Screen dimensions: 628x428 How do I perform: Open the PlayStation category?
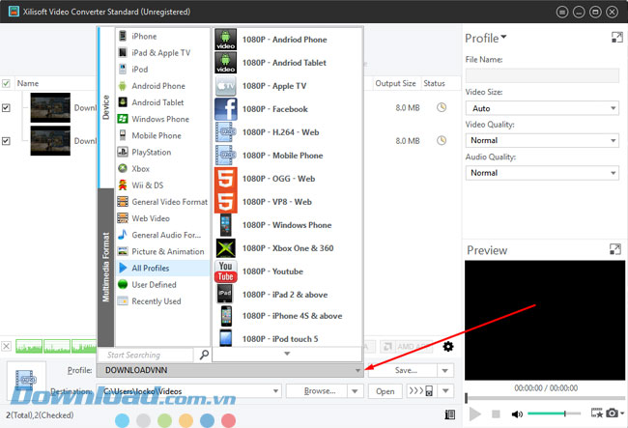click(162, 152)
